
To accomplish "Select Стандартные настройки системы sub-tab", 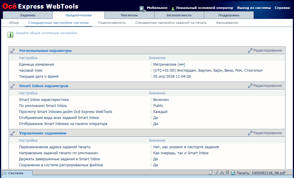I will pyautogui.click(x=58, y=23).
